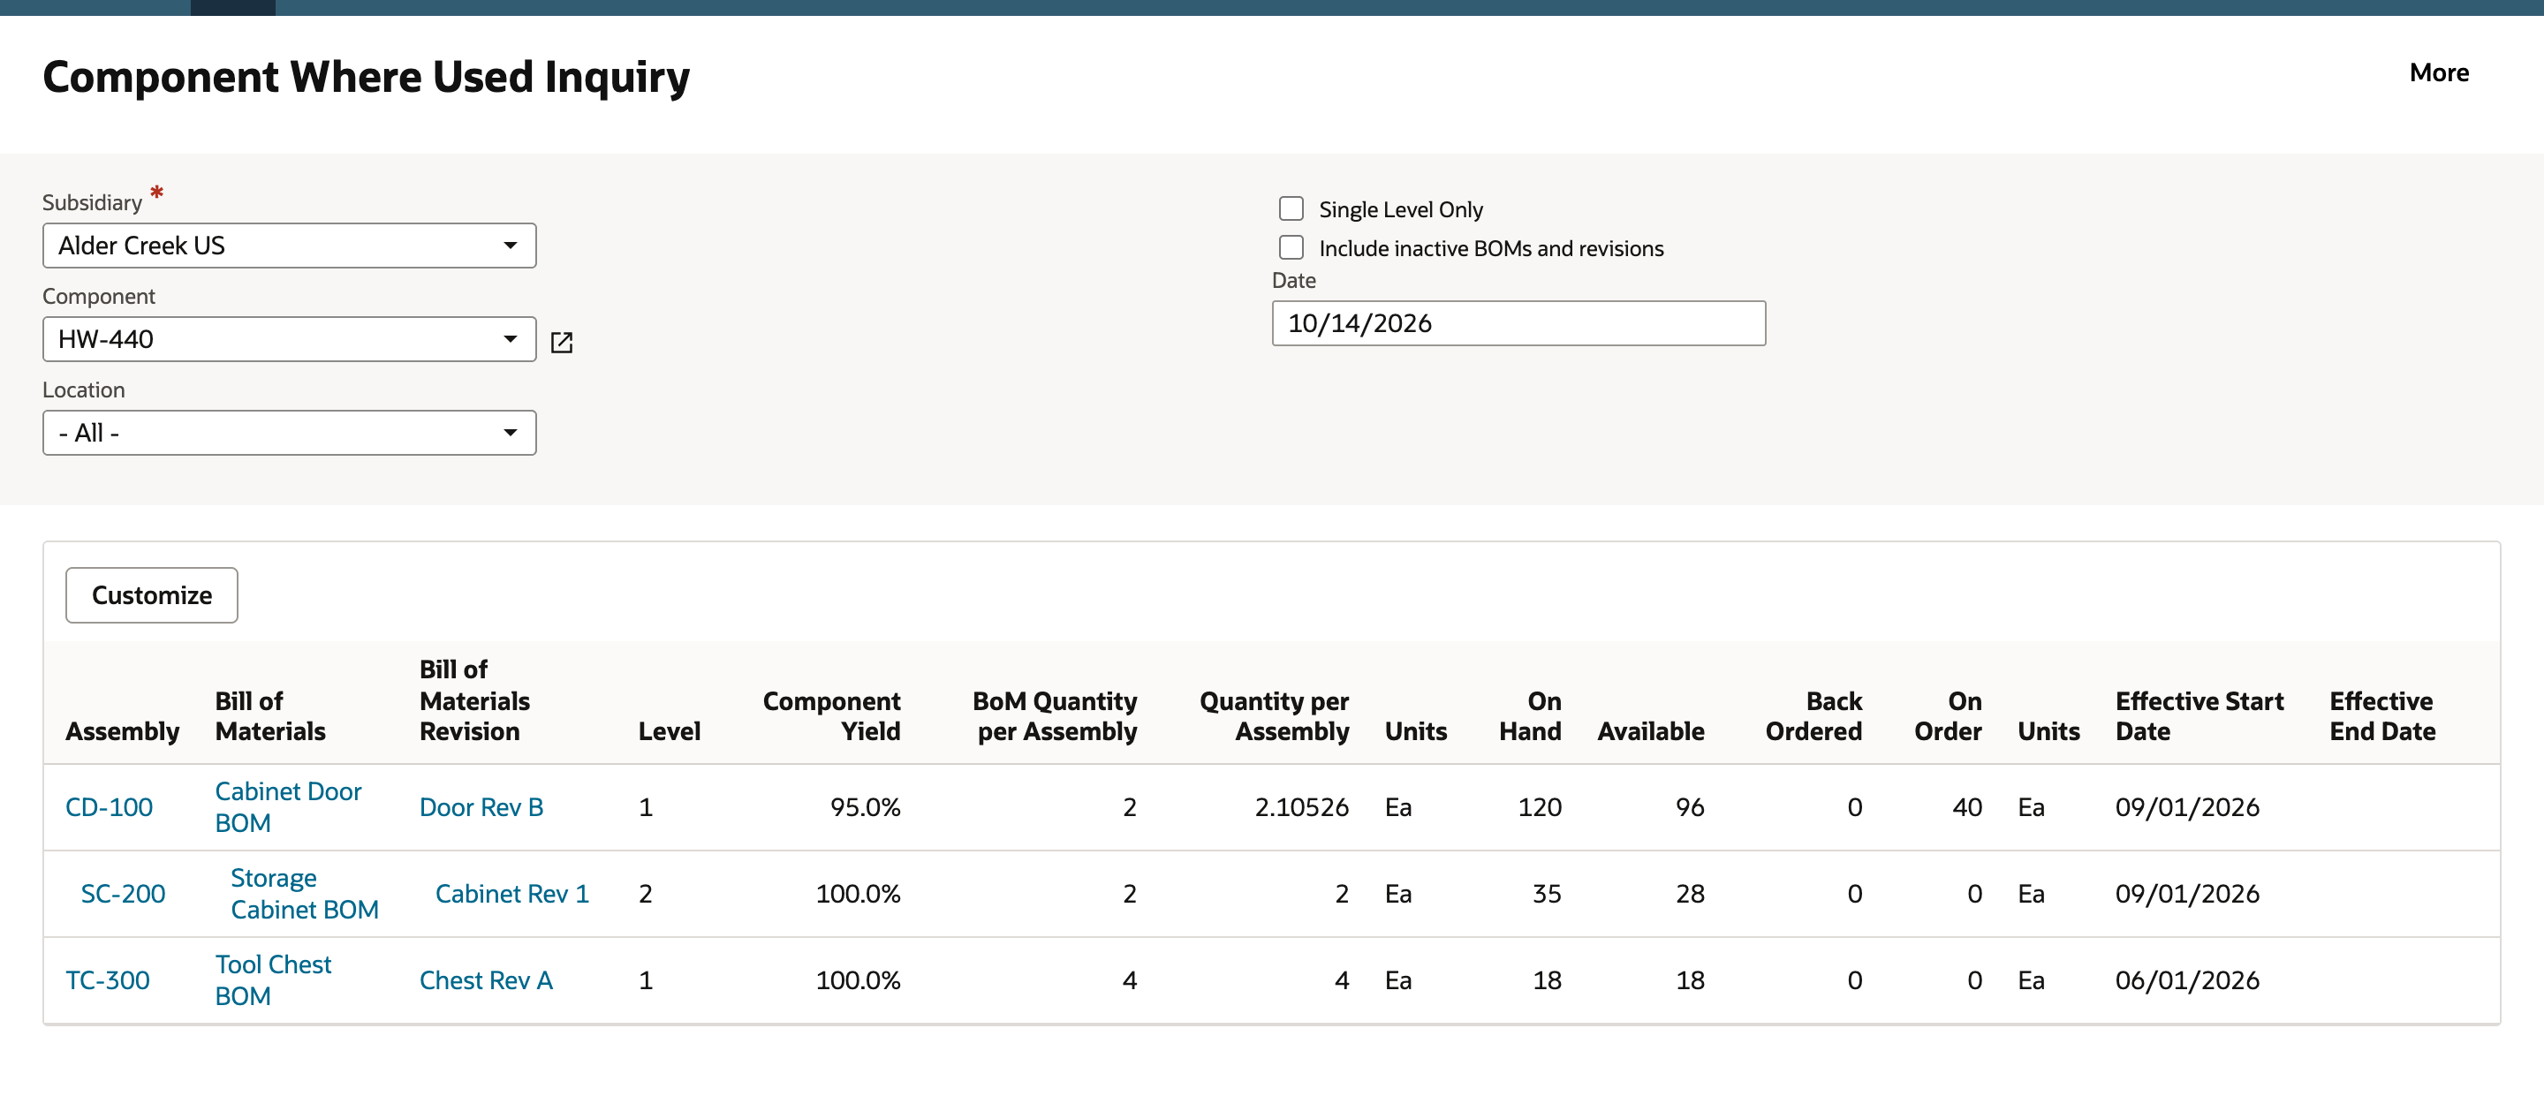
Task: Open the Chest Rev A revision
Action: click(486, 980)
